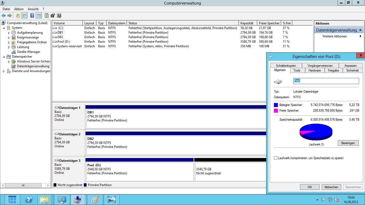Click the Bereinigen button
This screenshot has width=365, height=205.
pos(348,143)
